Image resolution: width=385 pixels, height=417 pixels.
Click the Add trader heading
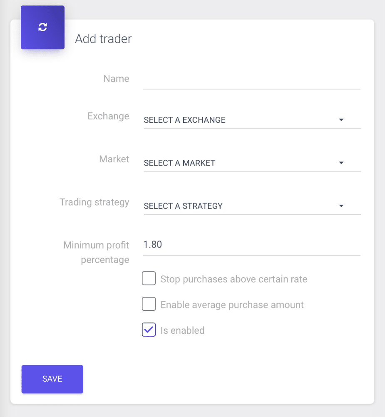103,39
